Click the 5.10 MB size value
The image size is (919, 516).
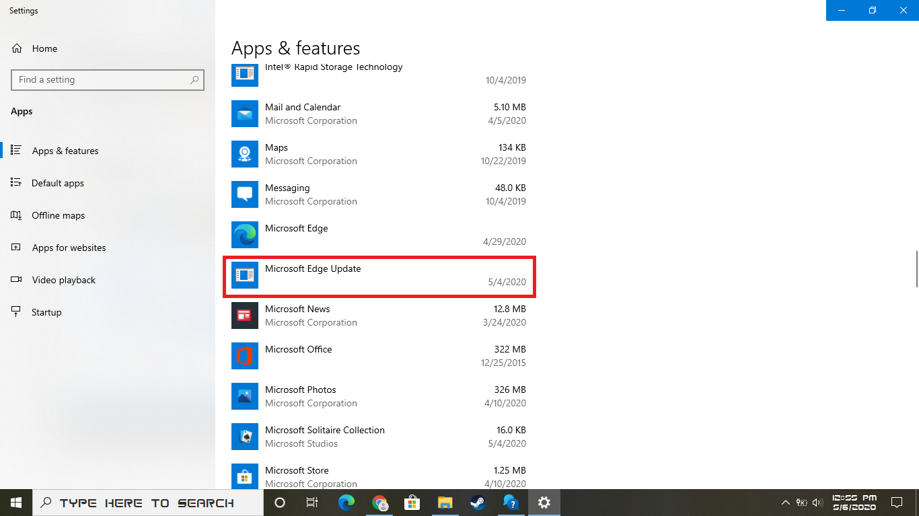click(509, 107)
